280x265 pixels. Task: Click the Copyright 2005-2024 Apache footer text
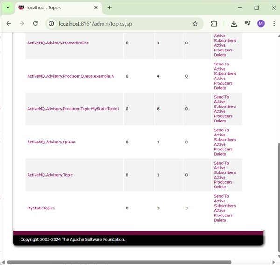(x=73, y=239)
